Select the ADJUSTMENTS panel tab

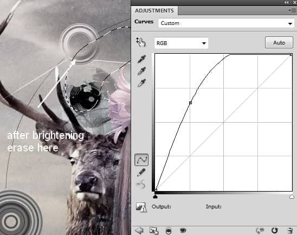(x=154, y=10)
